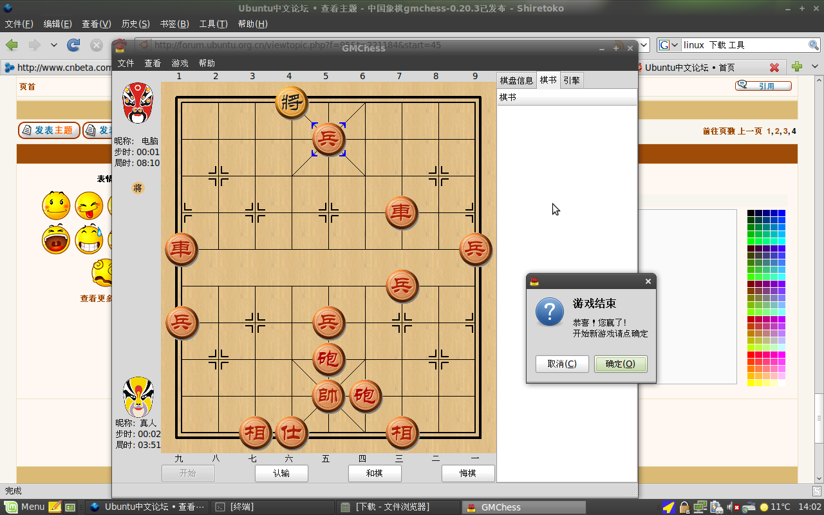Click the volume icon in the system tray
Viewport: 824px width, 515px height.
point(732,507)
